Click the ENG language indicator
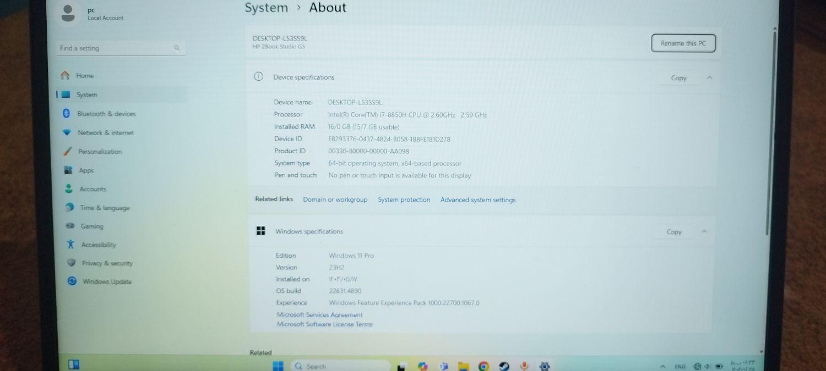 point(680,367)
